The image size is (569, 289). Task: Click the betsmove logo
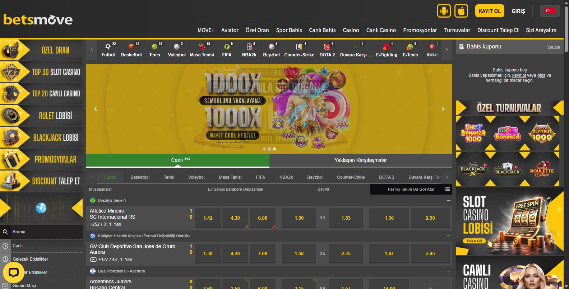[38, 19]
